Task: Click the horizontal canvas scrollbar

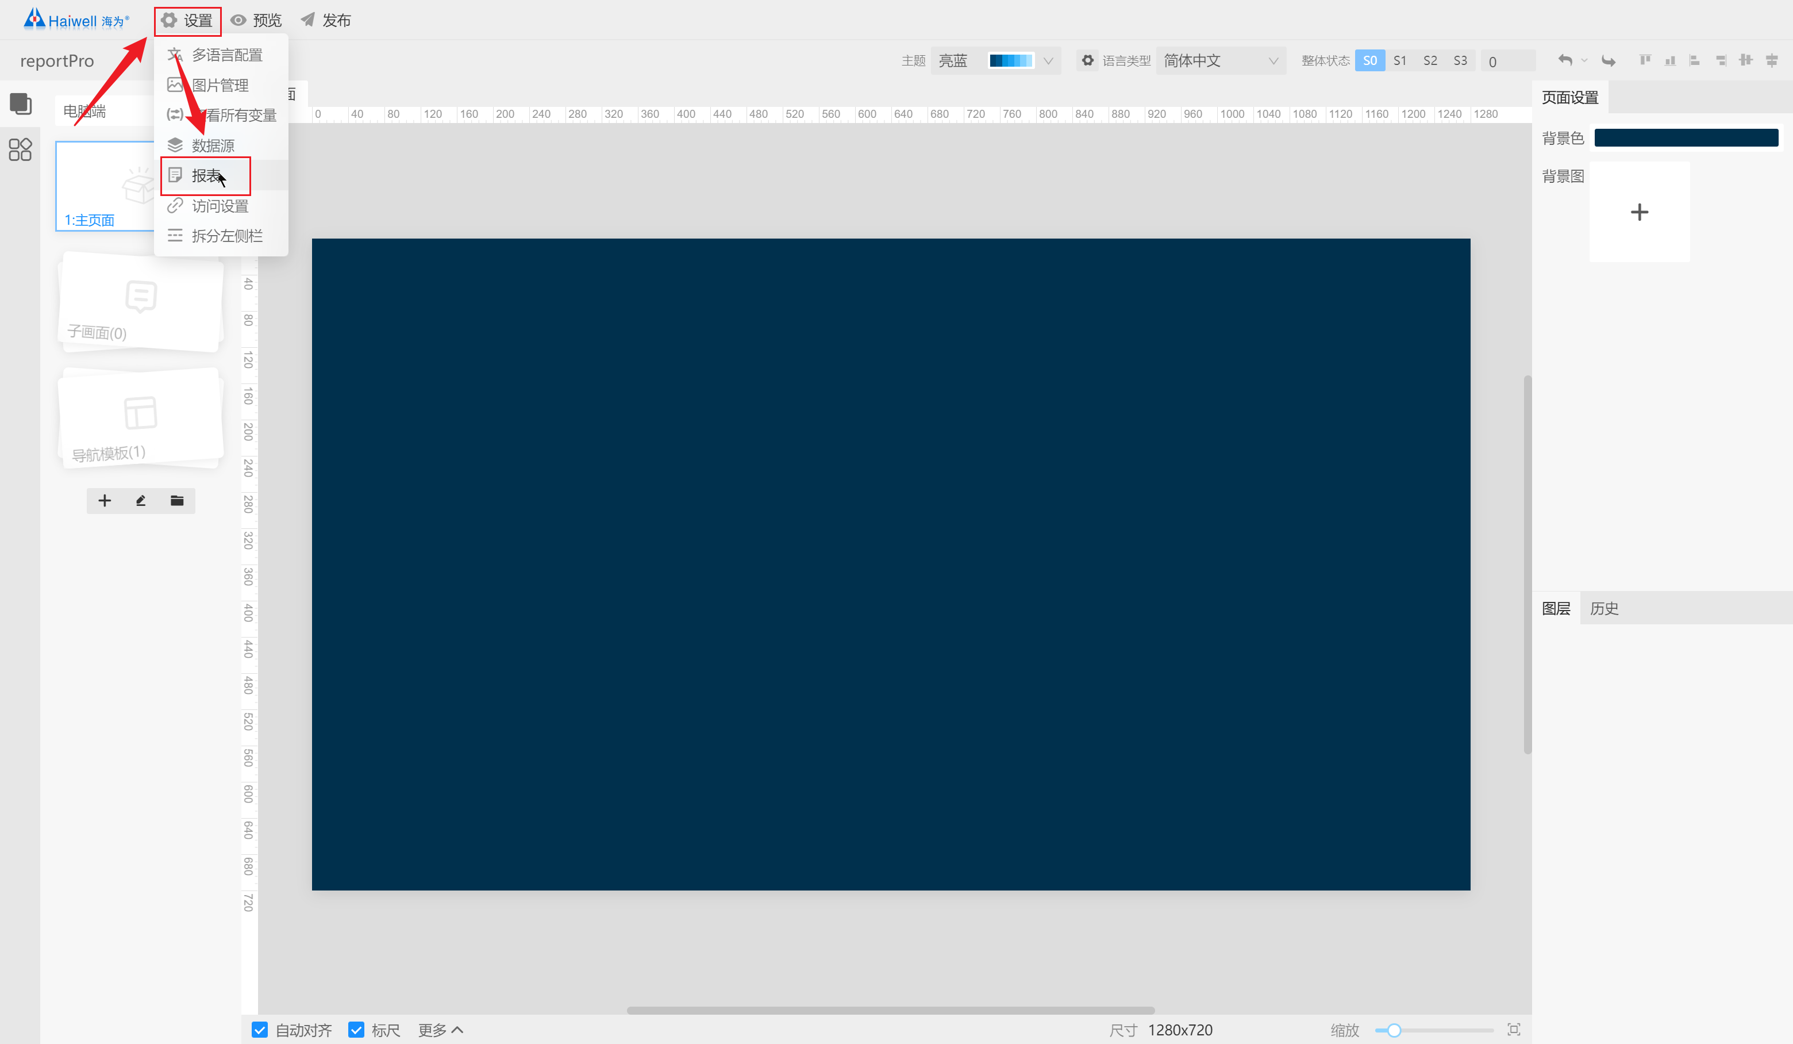Action: click(890, 1010)
